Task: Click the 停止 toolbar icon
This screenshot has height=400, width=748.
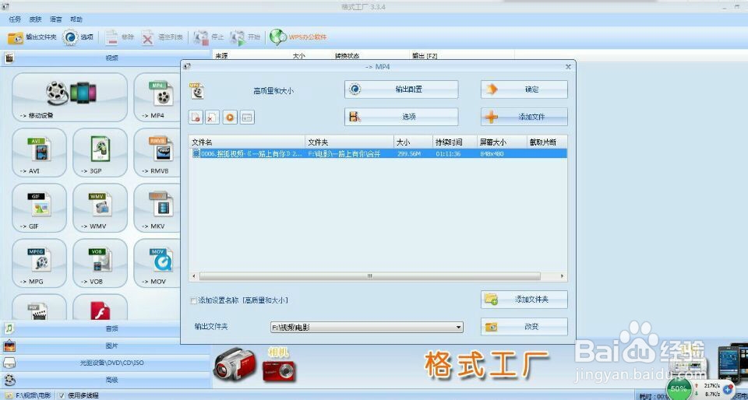Action: coord(209,37)
